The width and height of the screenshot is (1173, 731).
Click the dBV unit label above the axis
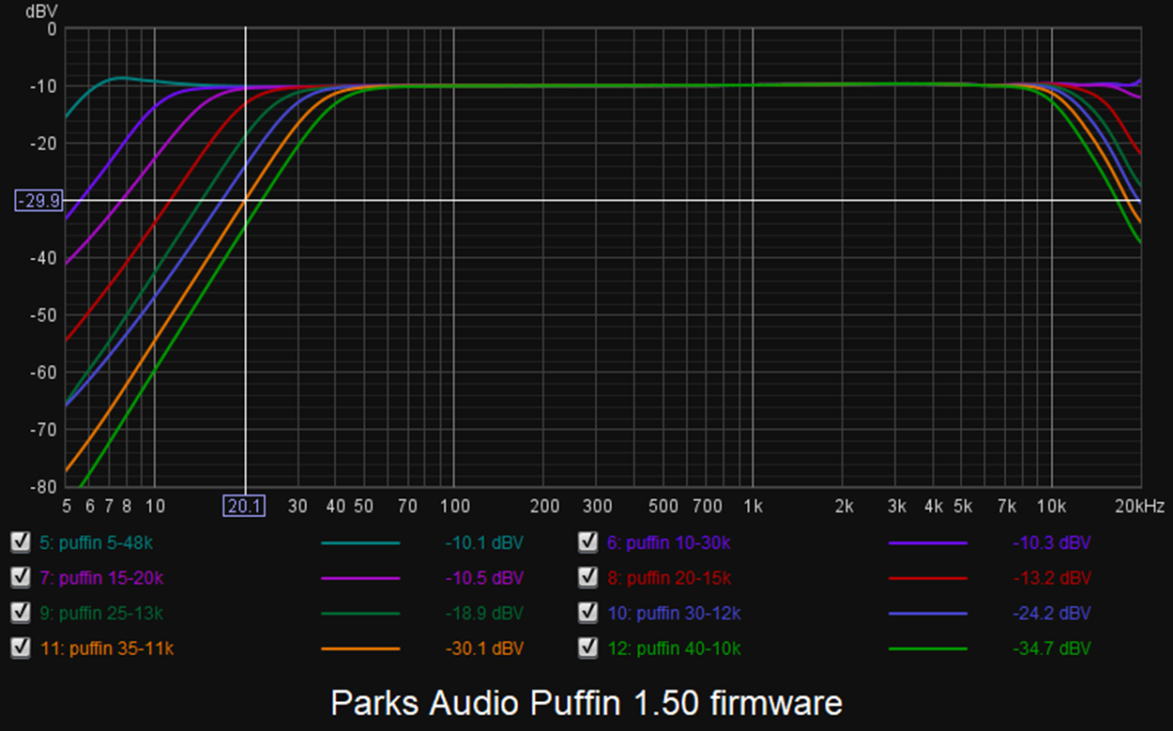39,11
